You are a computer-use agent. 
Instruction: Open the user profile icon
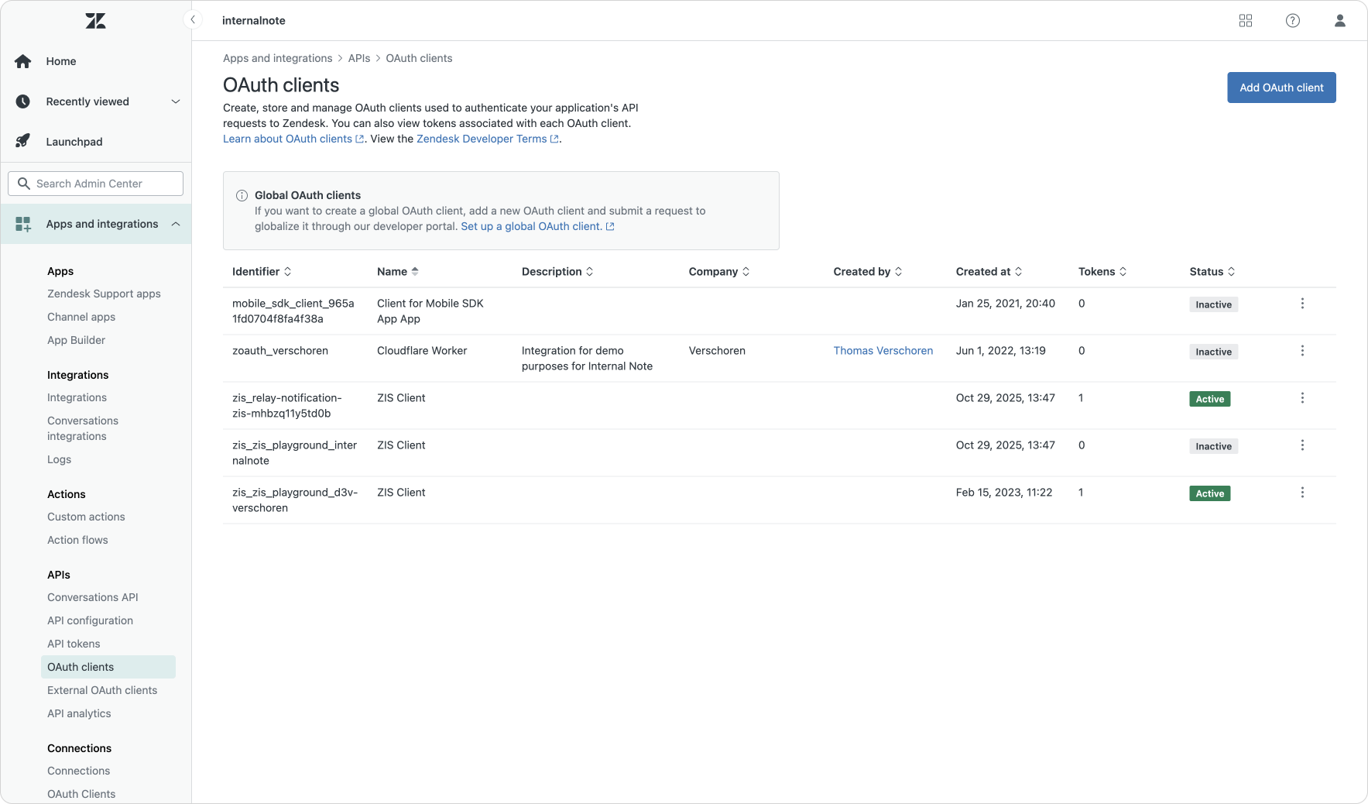pyautogui.click(x=1340, y=21)
